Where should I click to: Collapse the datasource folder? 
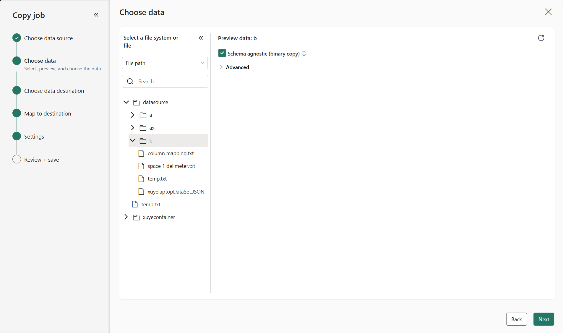tap(126, 102)
